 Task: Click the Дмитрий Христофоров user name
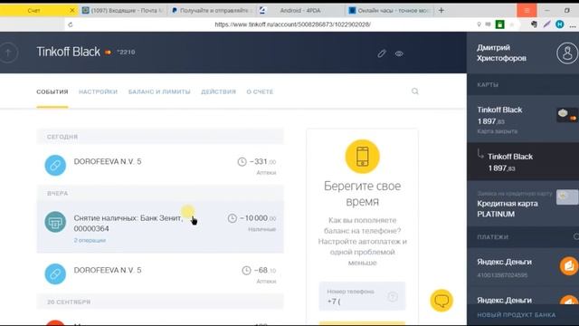[x=501, y=53]
